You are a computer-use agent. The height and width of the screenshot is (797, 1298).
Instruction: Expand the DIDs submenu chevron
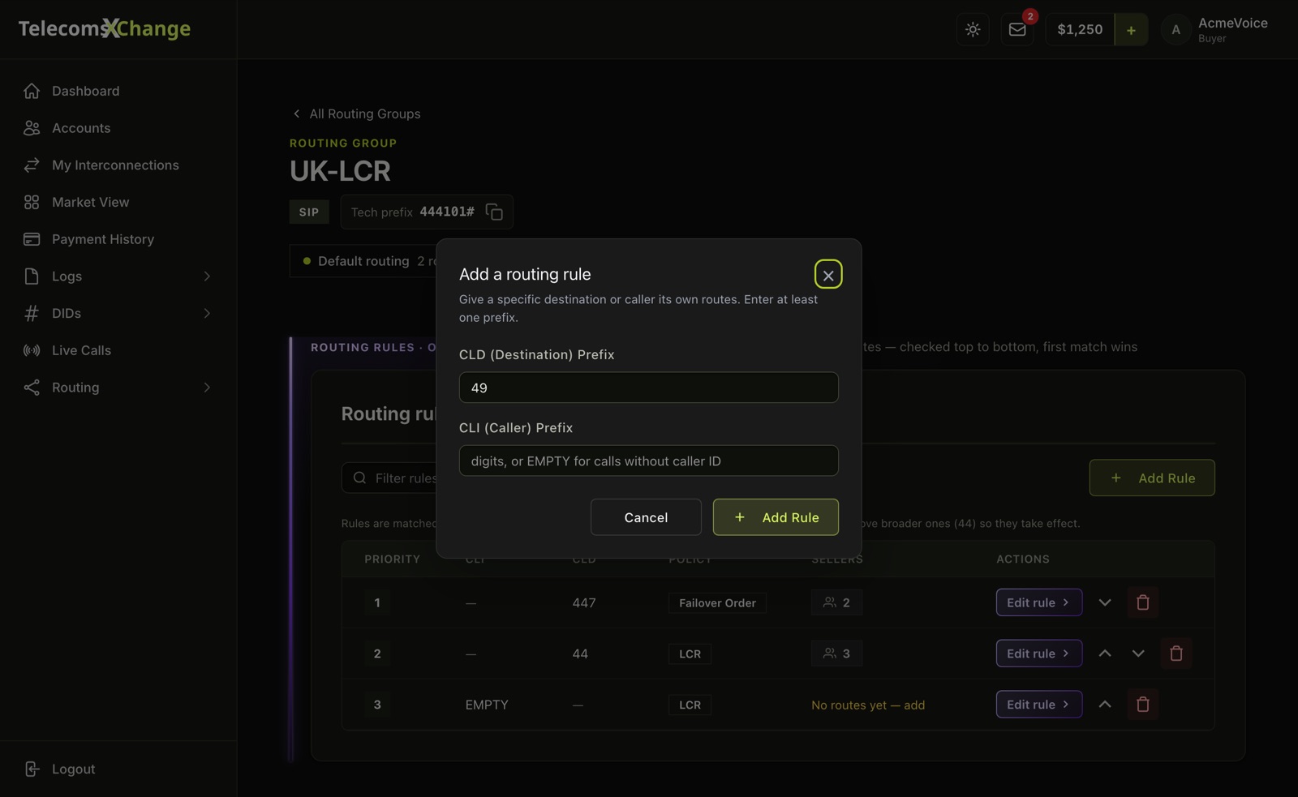click(207, 313)
